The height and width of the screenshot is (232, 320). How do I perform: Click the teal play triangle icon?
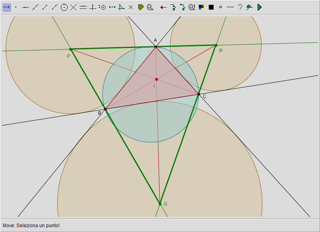coord(259,7)
